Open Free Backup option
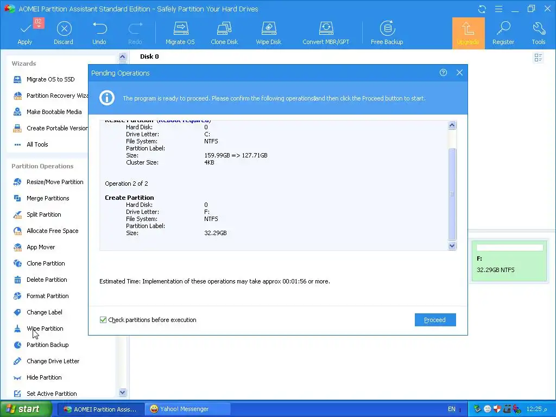This screenshot has width=556, height=417. 387,33
